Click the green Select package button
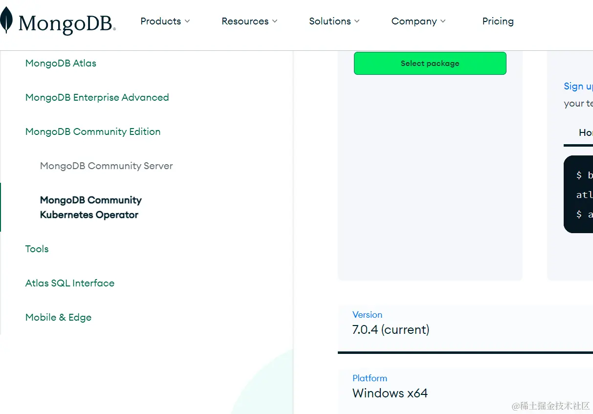The image size is (593, 414). pyautogui.click(x=430, y=64)
